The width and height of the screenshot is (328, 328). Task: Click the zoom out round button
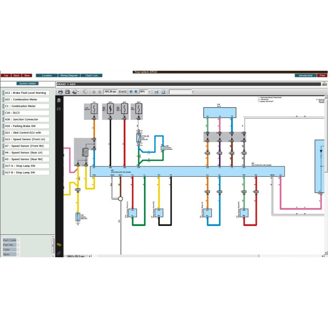pyautogui.click(x=131, y=92)
